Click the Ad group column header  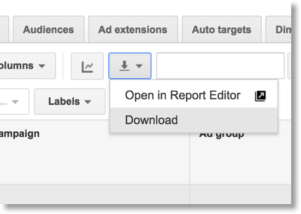[222, 135]
